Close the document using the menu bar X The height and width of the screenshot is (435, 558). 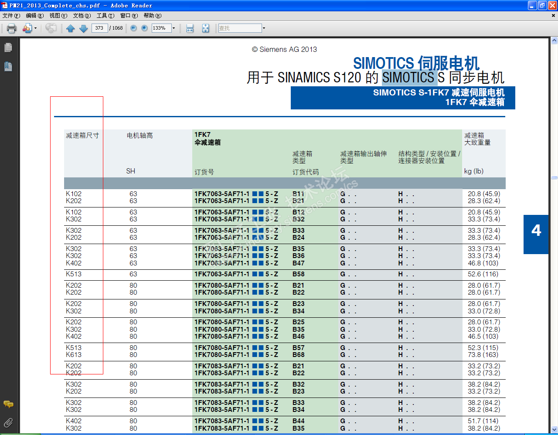pos(554,16)
